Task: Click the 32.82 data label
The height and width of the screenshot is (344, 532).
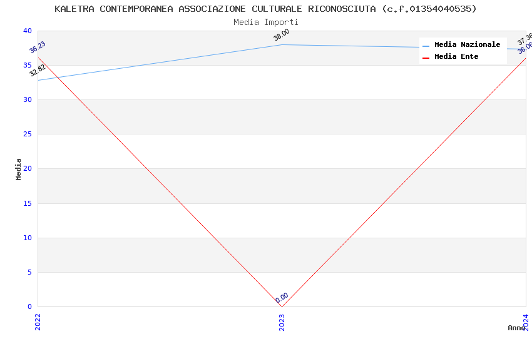Action: point(38,71)
